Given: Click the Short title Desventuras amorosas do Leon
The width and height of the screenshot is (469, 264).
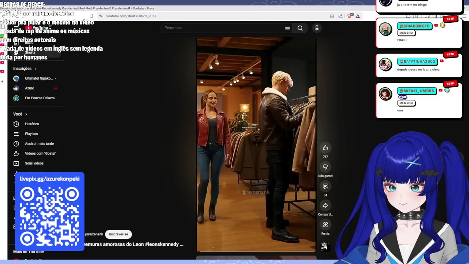Looking at the screenshot, I should tap(134, 245).
